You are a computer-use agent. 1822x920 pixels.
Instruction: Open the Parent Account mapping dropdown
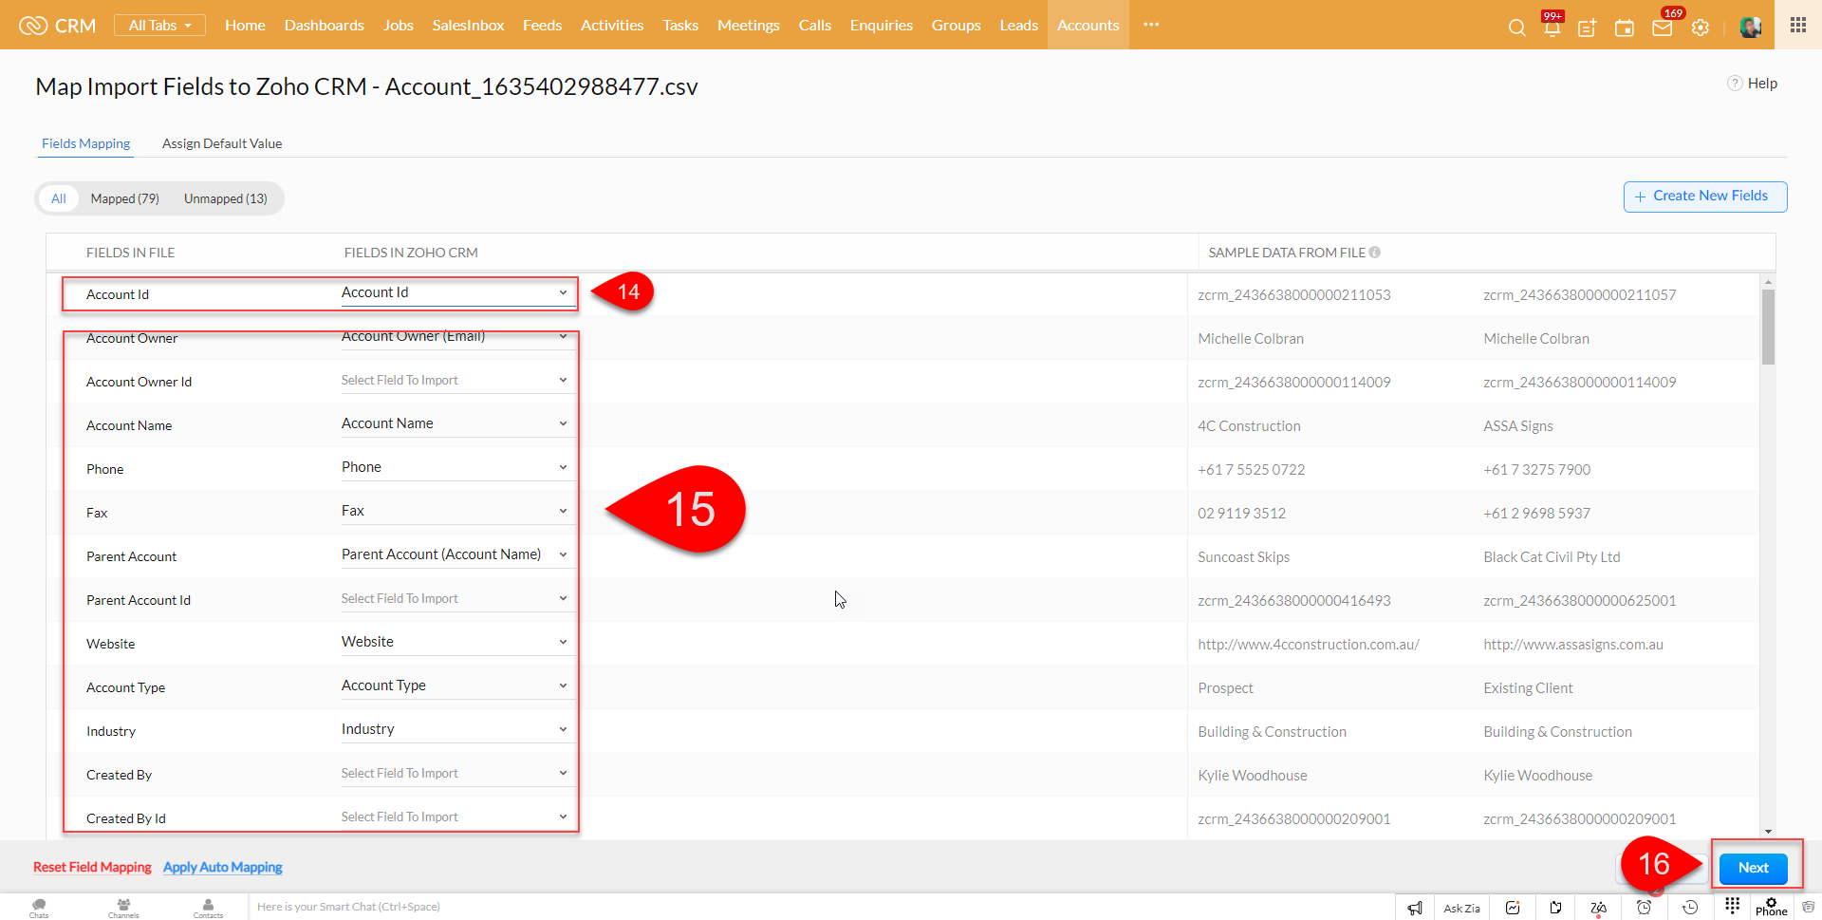pos(457,555)
